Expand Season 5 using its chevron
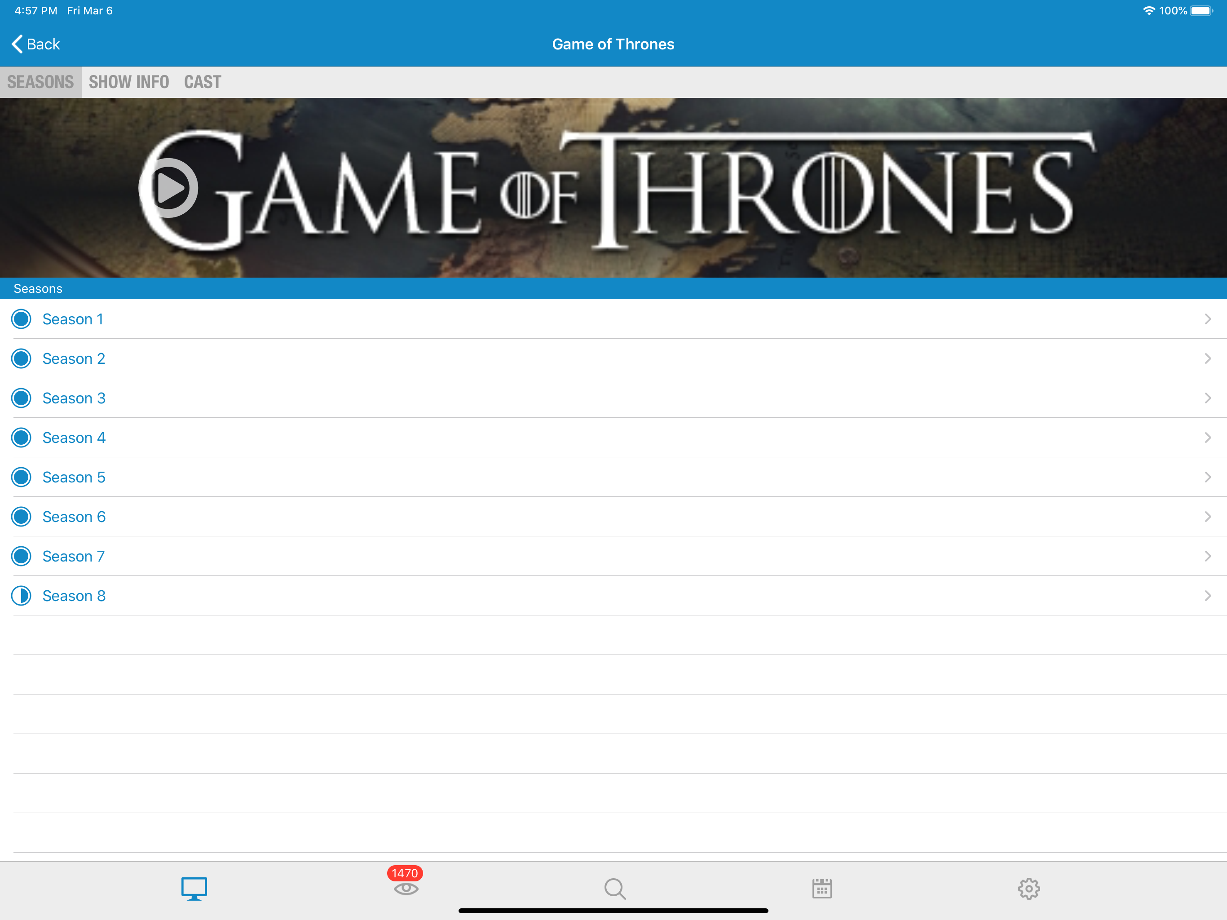1227x920 pixels. point(1208,477)
